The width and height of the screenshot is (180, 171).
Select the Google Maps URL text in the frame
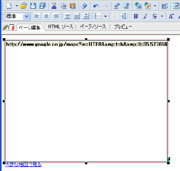[86, 44]
